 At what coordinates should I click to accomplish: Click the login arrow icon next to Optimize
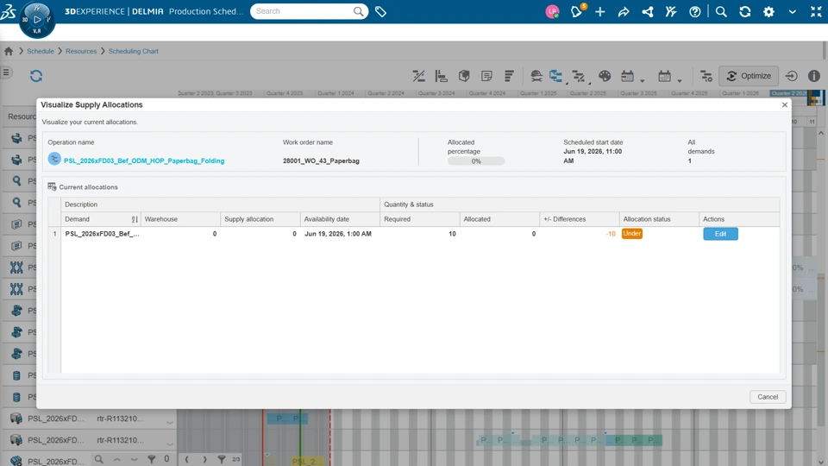[x=791, y=76]
